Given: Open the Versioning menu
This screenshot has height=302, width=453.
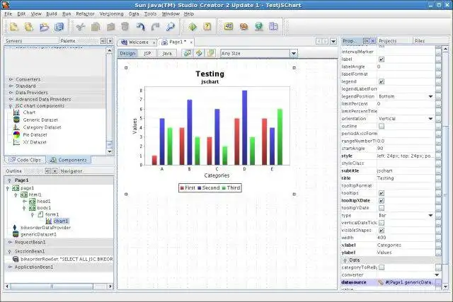Looking at the screenshot, I should pyautogui.click(x=111, y=13).
